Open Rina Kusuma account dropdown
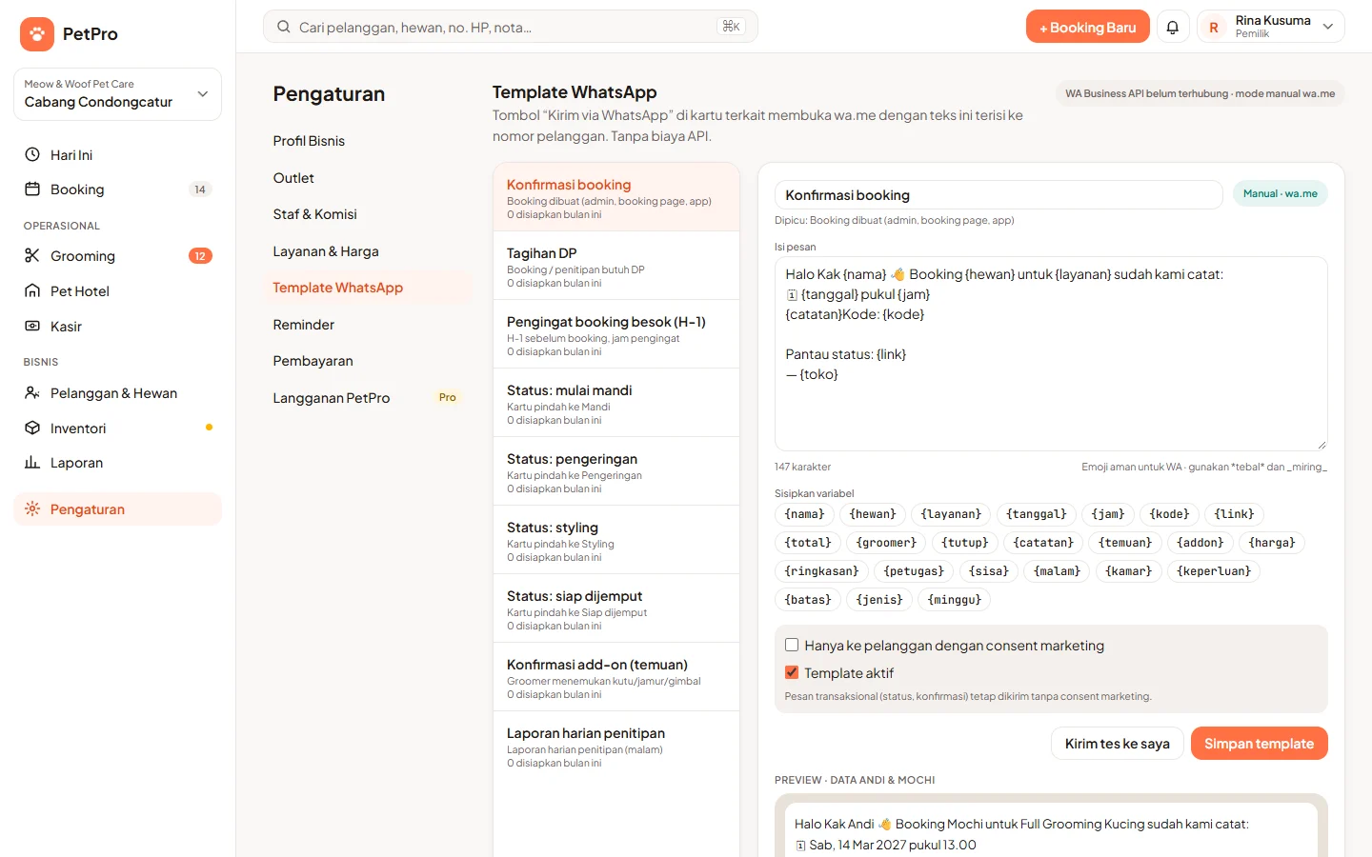Image resolution: width=1372 pixels, height=857 pixels. (1271, 27)
